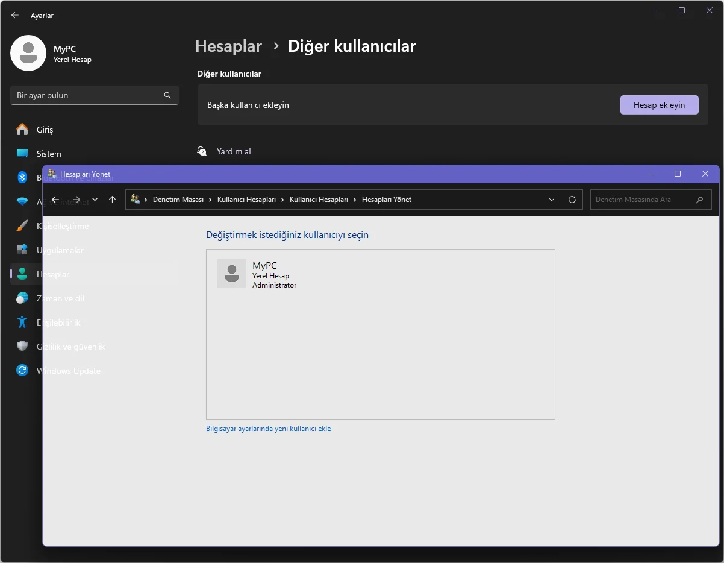Click Hesaplar breadcrumb in Settings header
This screenshot has height=563, width=724.
coord(228,46)
